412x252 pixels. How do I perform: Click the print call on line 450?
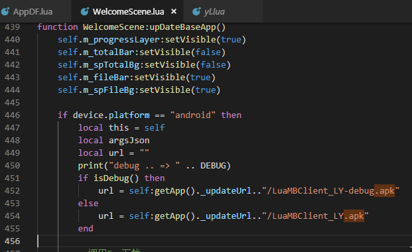[91, 166]
